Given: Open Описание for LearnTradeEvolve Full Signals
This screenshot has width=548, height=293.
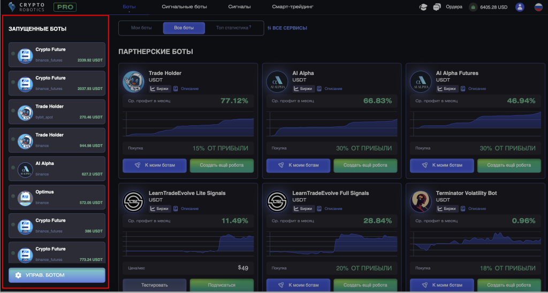Looking at the screenshot, I should tap(330, 209).
